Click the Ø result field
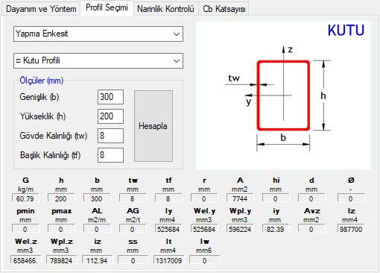 click(x=351, y=198)
